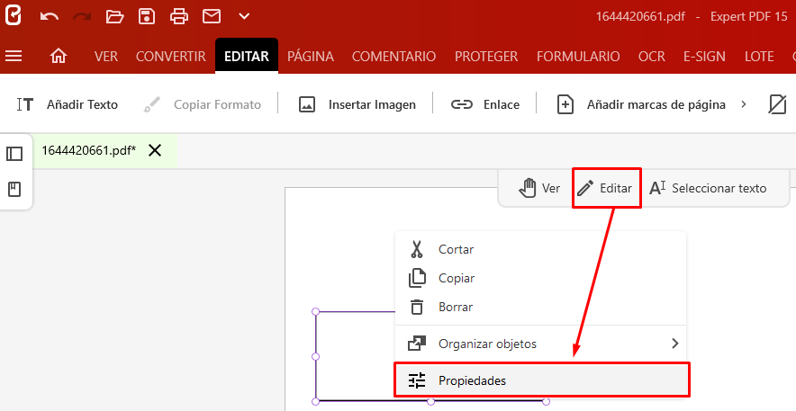Open a file with the folder icon
The image size is (796, 411).
tap(114, 17)
